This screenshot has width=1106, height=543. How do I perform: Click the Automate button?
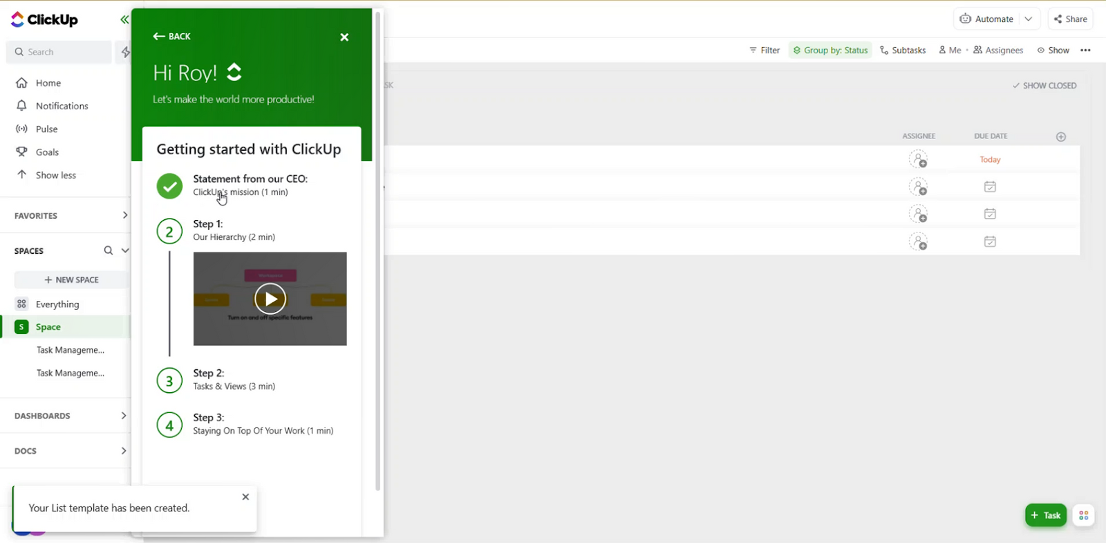click(x=986, y=19)
